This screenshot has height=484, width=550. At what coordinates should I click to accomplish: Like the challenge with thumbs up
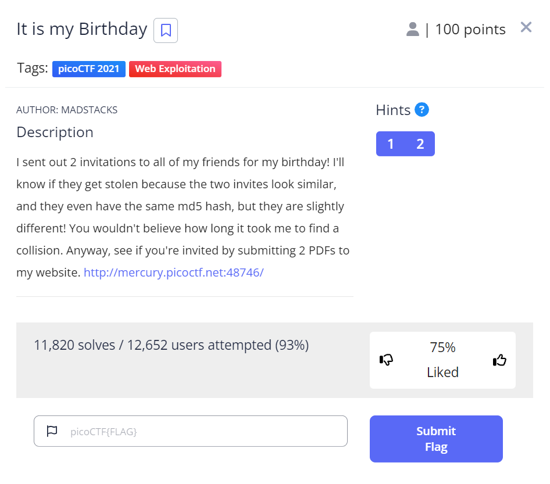(499, 360)
